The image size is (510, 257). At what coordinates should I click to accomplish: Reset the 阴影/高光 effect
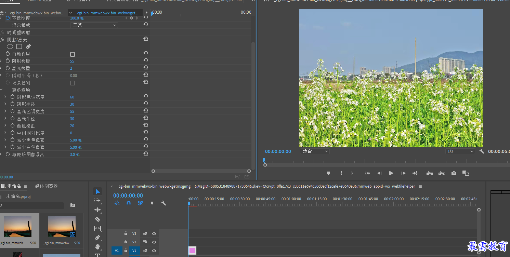[146, 39]
